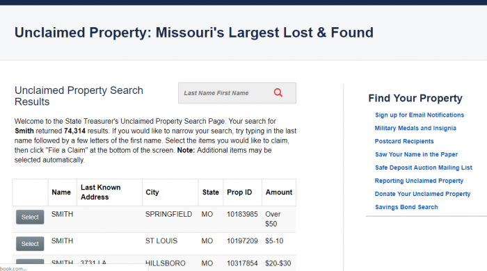Open the Savings Bond Search link

point(406,207)
